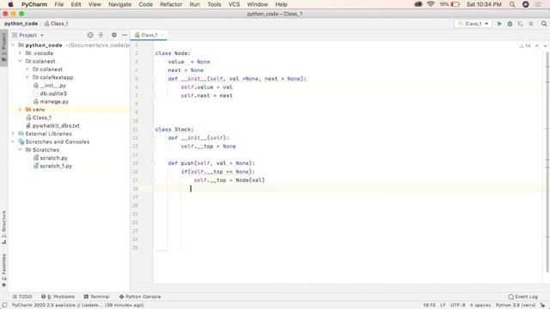
Task: Collapse python_code root node
Action: click(13, 45)
